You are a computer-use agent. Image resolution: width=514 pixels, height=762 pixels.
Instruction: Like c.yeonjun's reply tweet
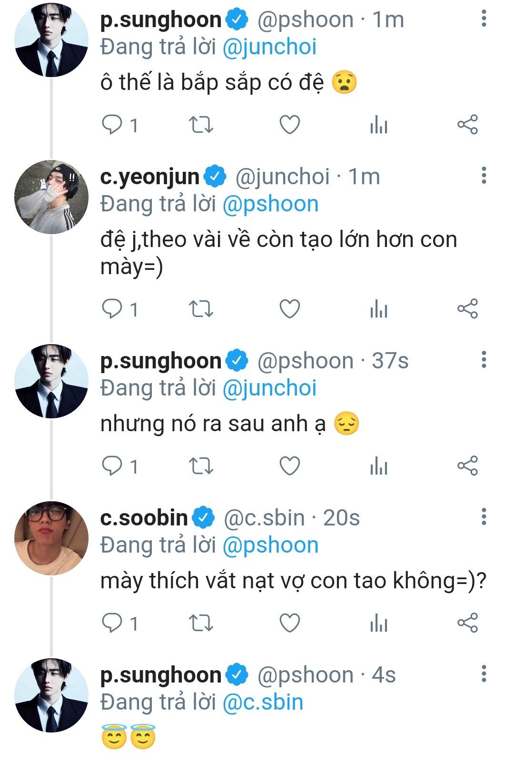[x=289, y=309]
